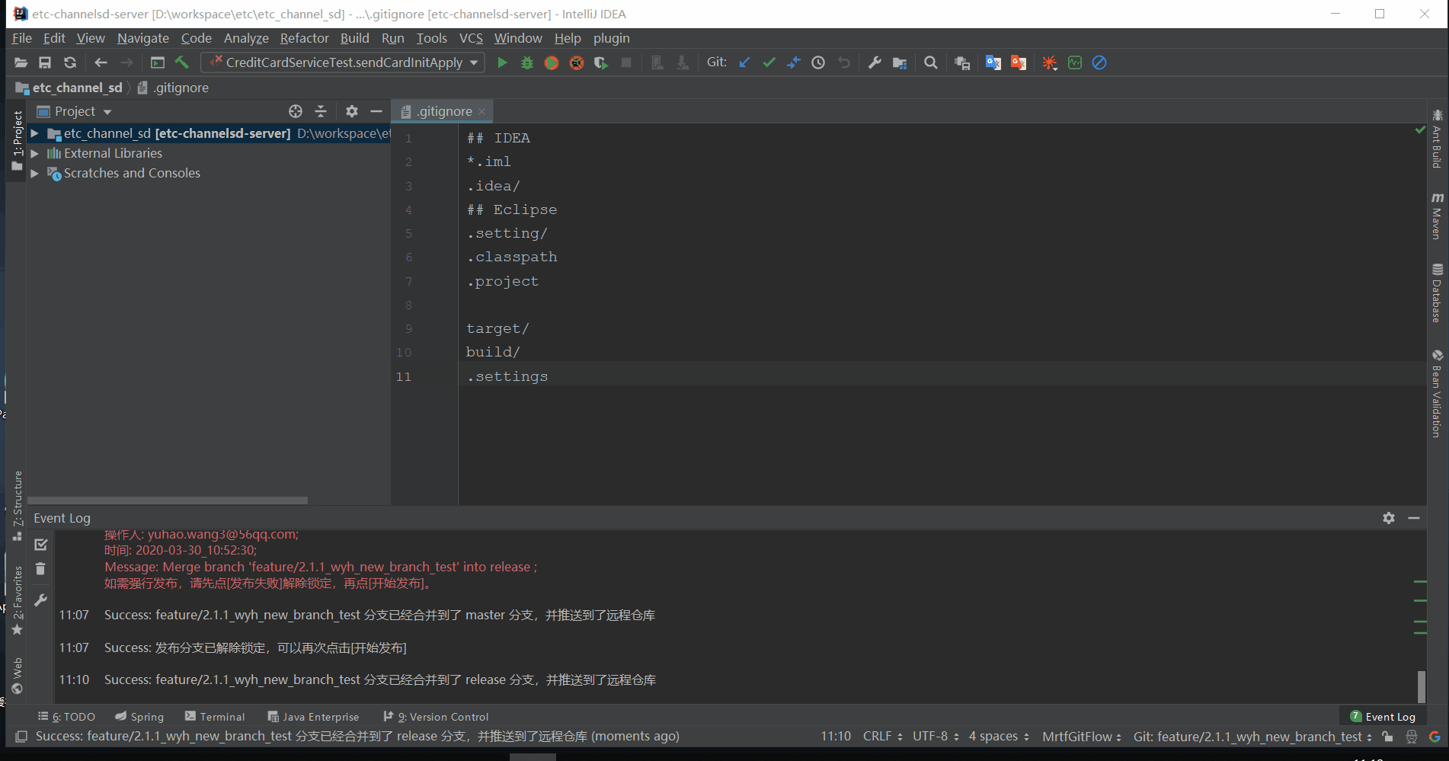The image size is (1449, 761).
Task: Run the selected configuration with the green play icon
Action: click(x=502, y=63)
